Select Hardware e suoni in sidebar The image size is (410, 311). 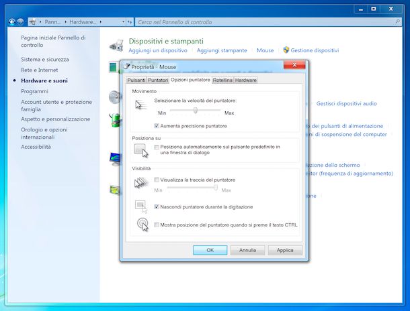[44, 80]
